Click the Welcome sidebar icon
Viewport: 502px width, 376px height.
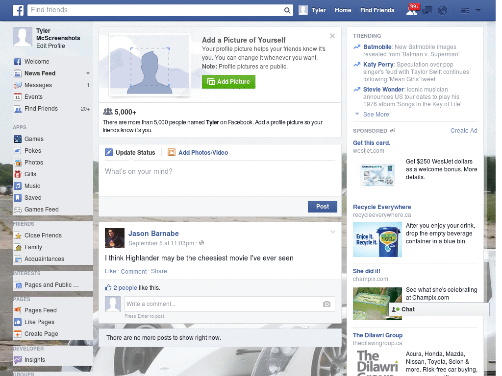[x=18, y=62]
